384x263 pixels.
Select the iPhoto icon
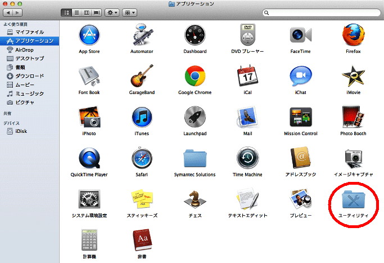click(89, 117)
